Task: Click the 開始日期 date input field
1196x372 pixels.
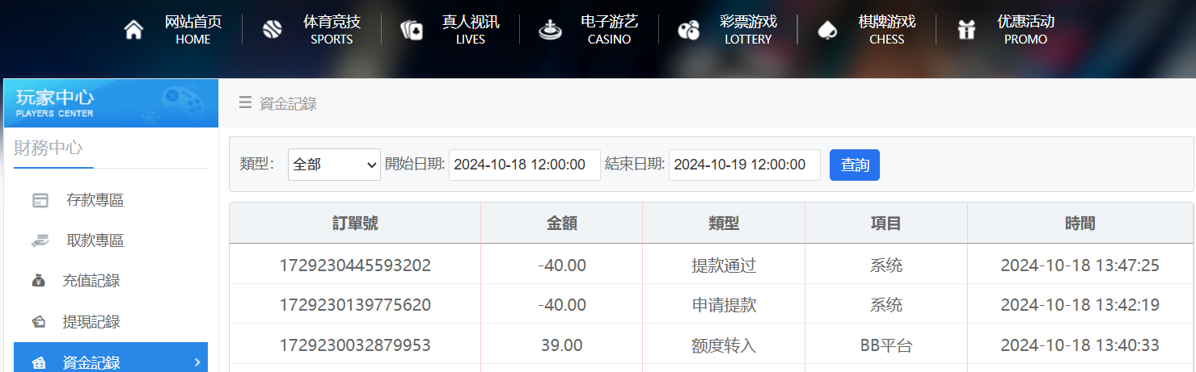Action: coord(524,165)
